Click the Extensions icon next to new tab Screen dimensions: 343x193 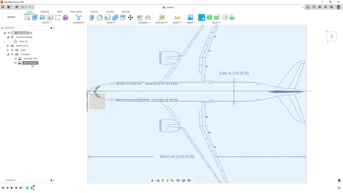(314, 7)
